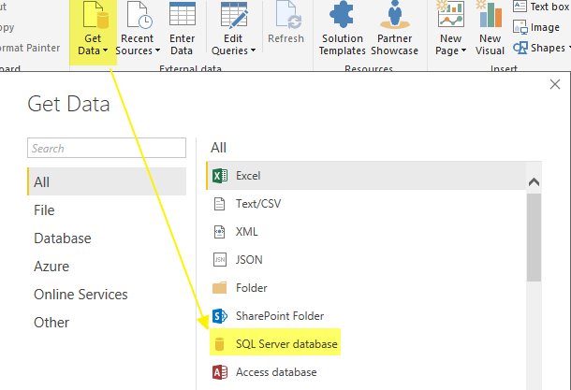Viewport: 571px width, 390px height.
Task: Click the Refresh ribbon icon
Action: [288, 15]
